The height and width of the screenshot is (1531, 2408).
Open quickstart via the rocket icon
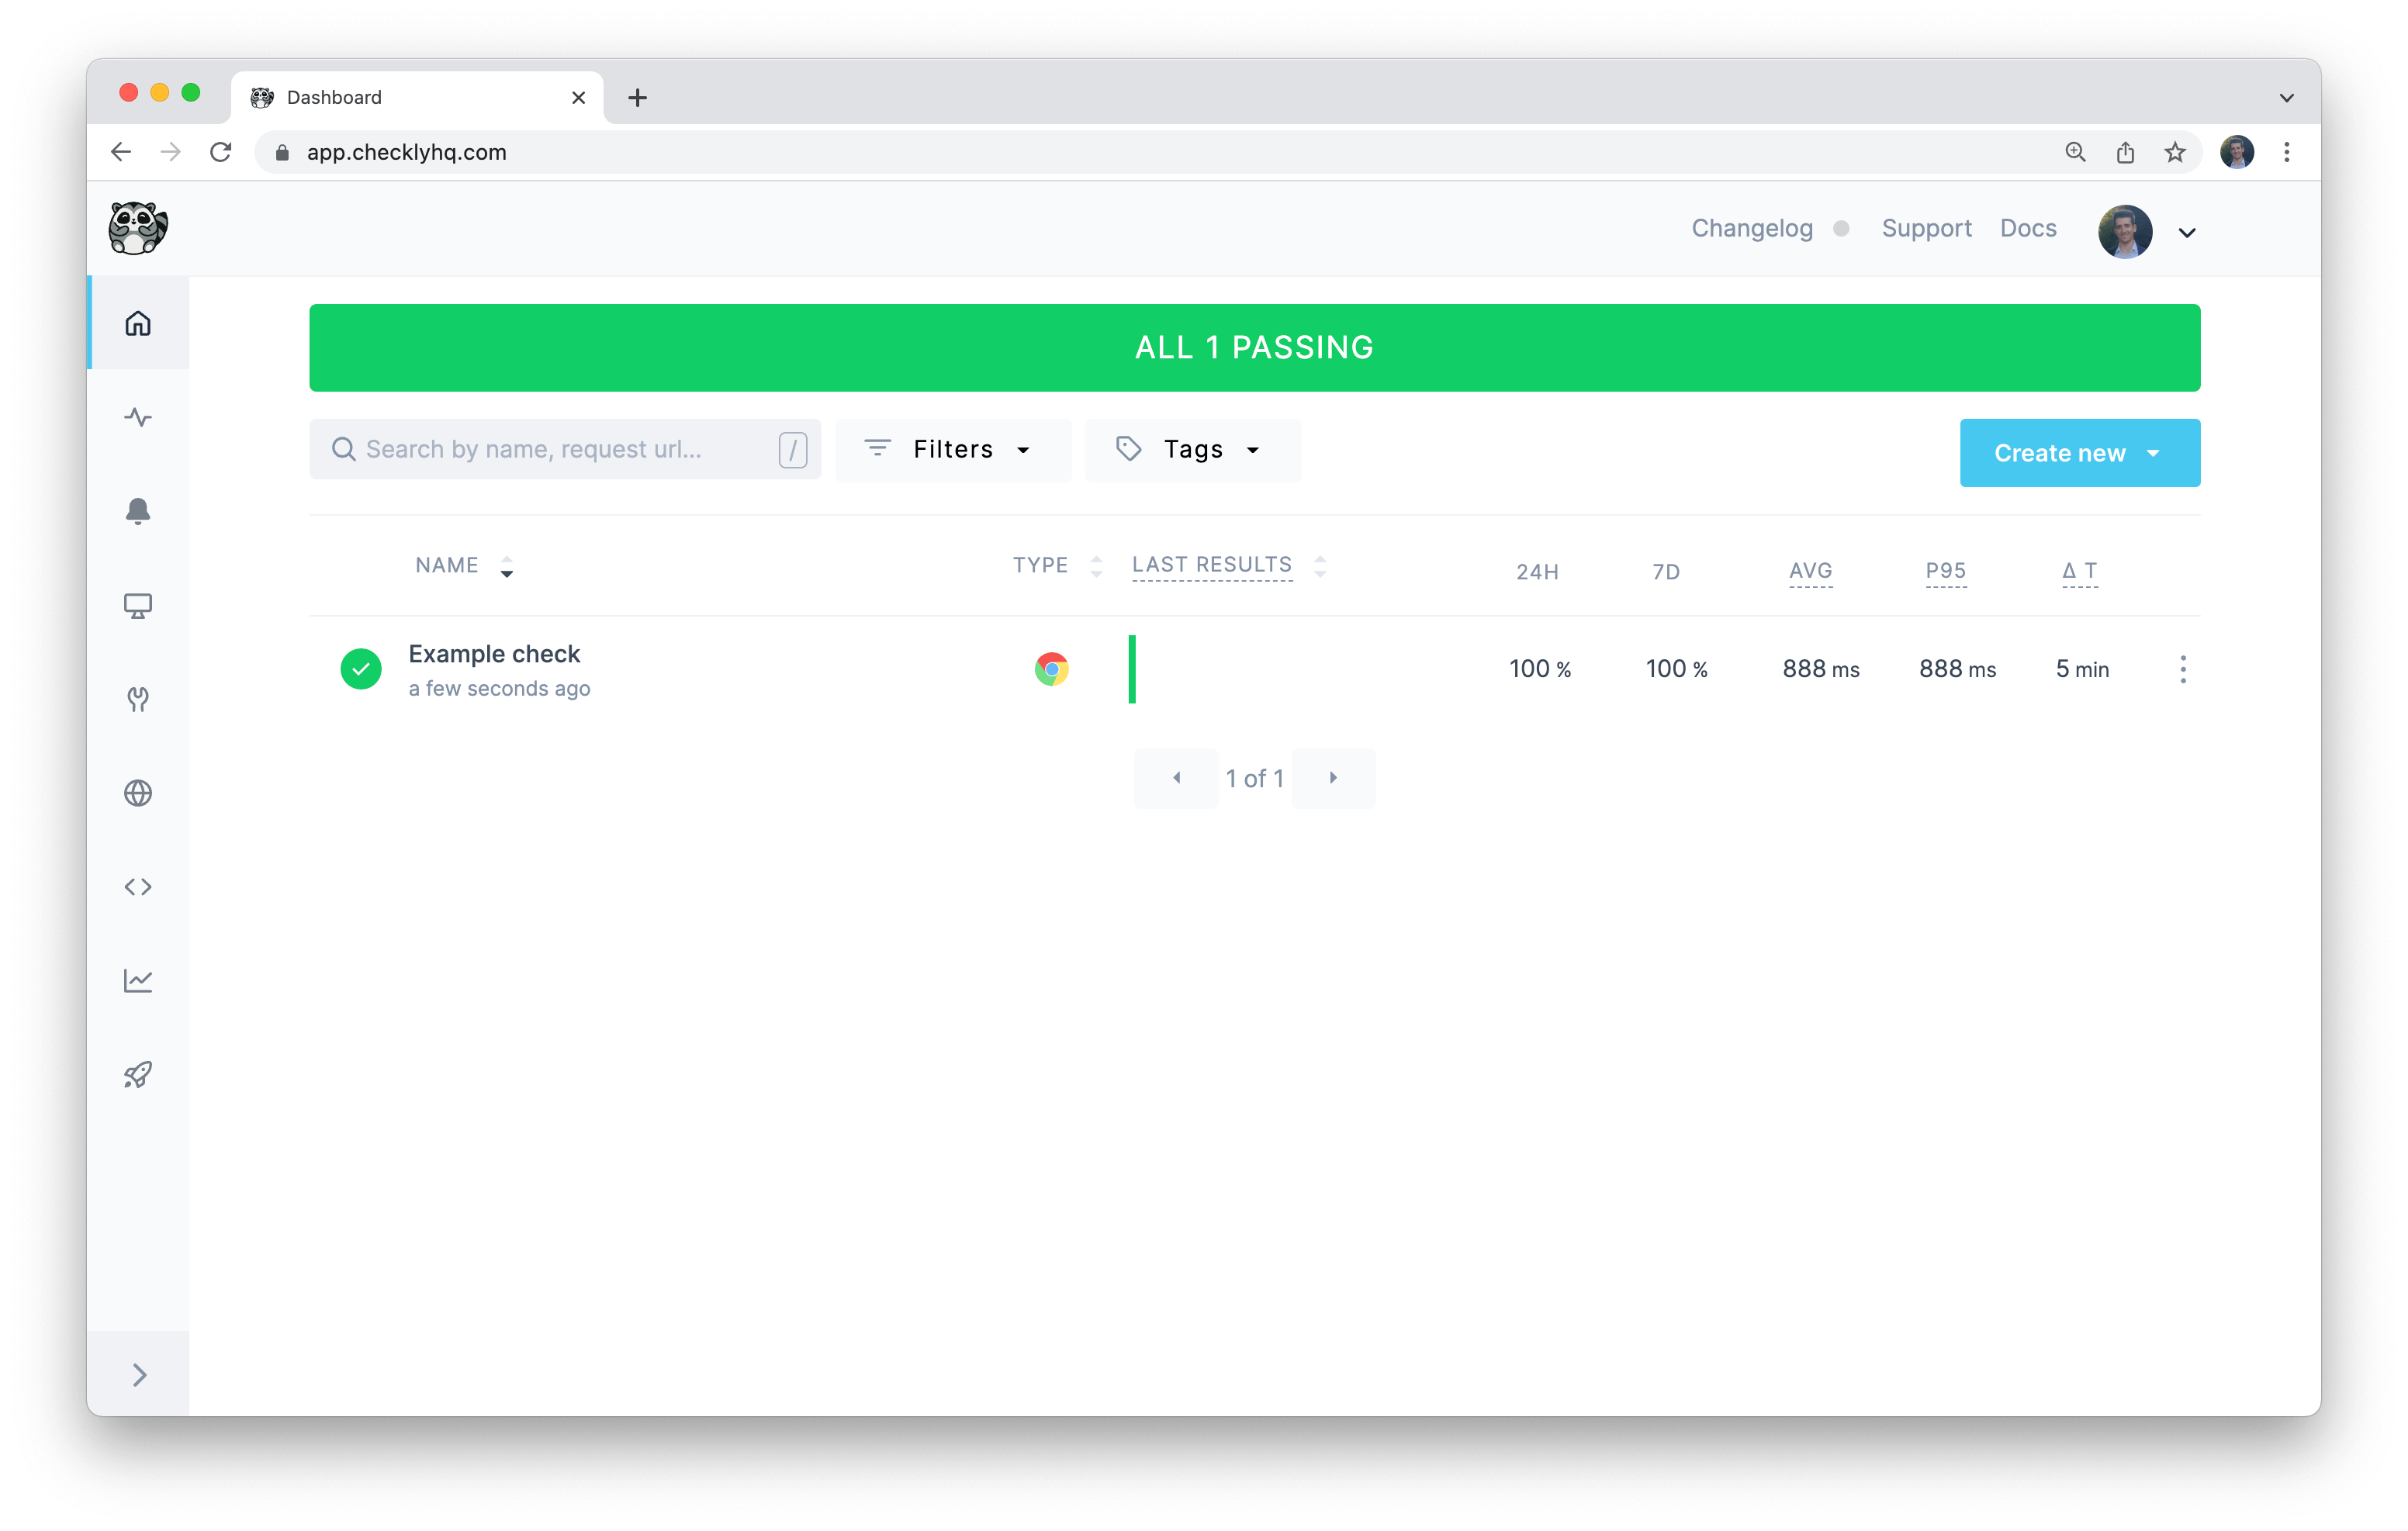click(138, 1074)
